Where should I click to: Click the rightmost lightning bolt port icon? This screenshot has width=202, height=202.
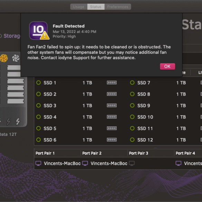[18, 122]
